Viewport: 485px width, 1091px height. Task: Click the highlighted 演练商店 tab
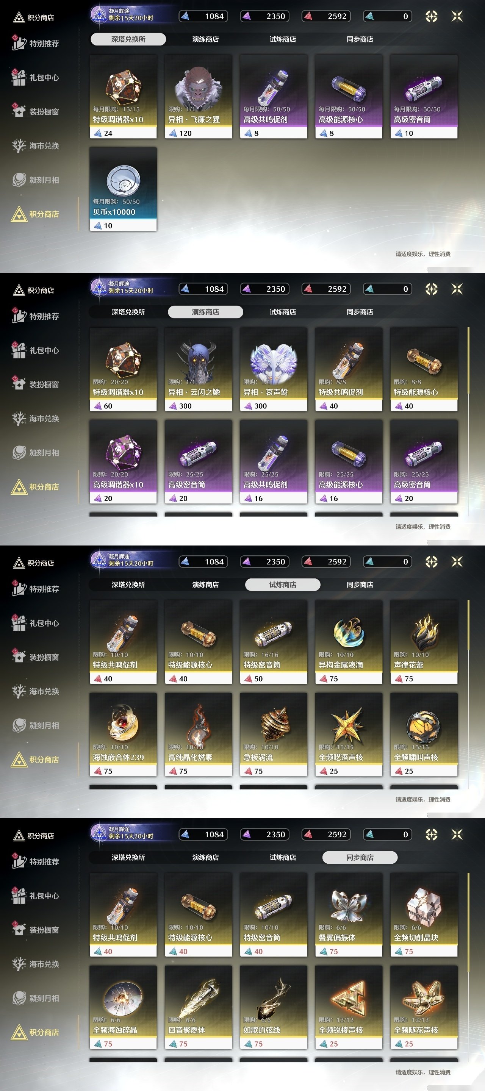(205, 312)
